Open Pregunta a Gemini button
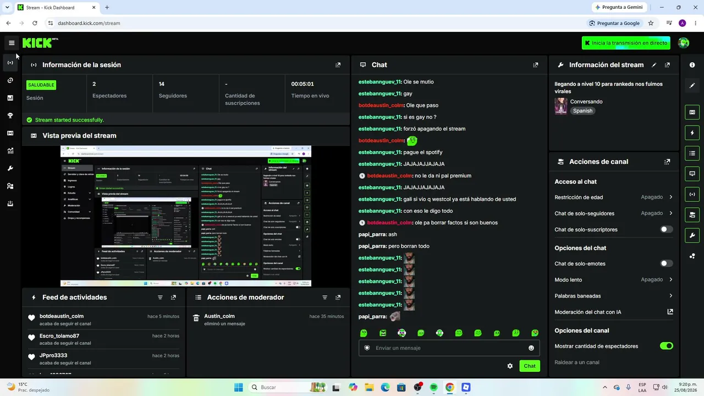 pos(618,7)
